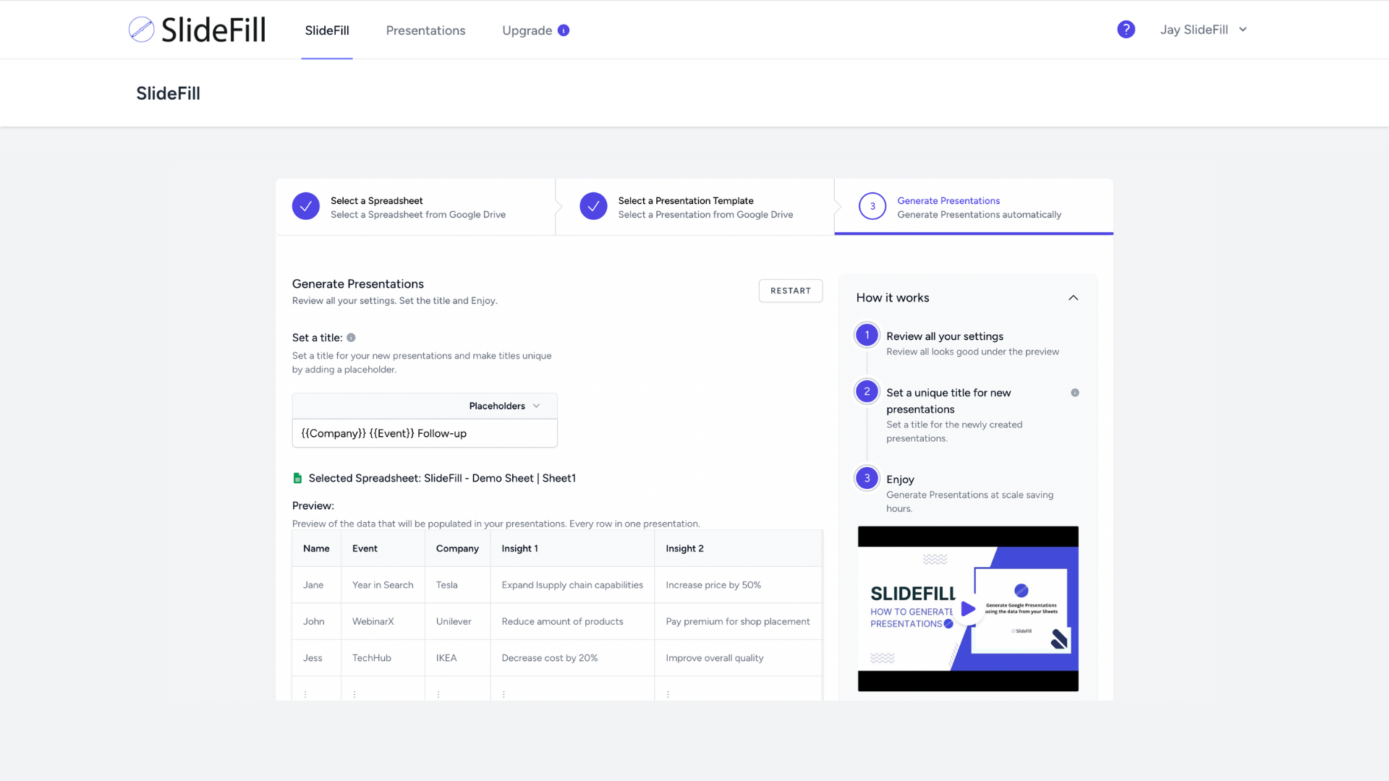Select the step 3 circle indicator
This screenshot has height=781, width=1389.
[x=872, y=206]
